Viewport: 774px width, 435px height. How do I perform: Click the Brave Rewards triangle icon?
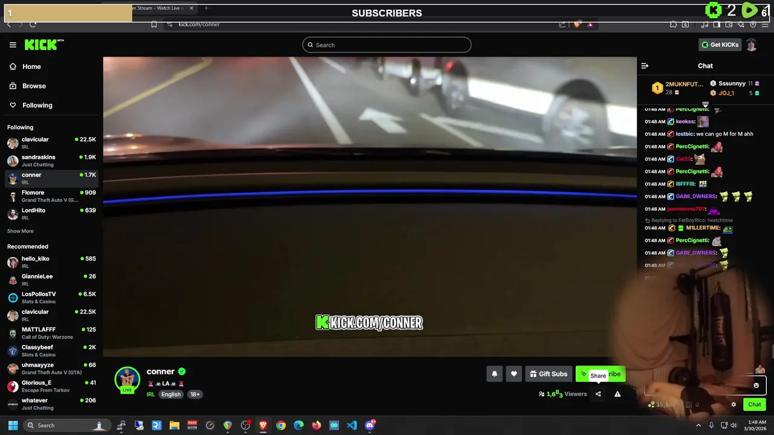pyautogui.click(x=590, y=24)
